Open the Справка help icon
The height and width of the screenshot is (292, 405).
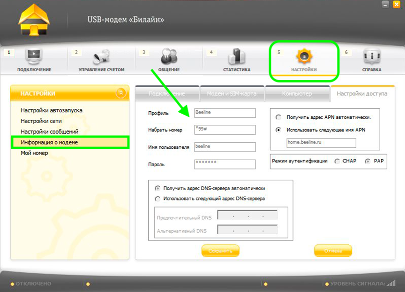[372, 56]
